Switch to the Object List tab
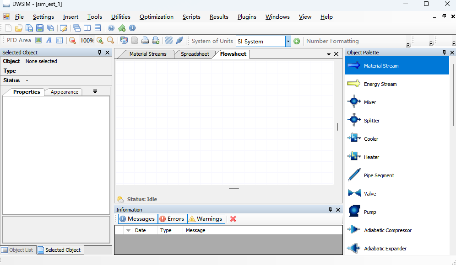This screenshot has width=456, height=265. tap(18, 250)
